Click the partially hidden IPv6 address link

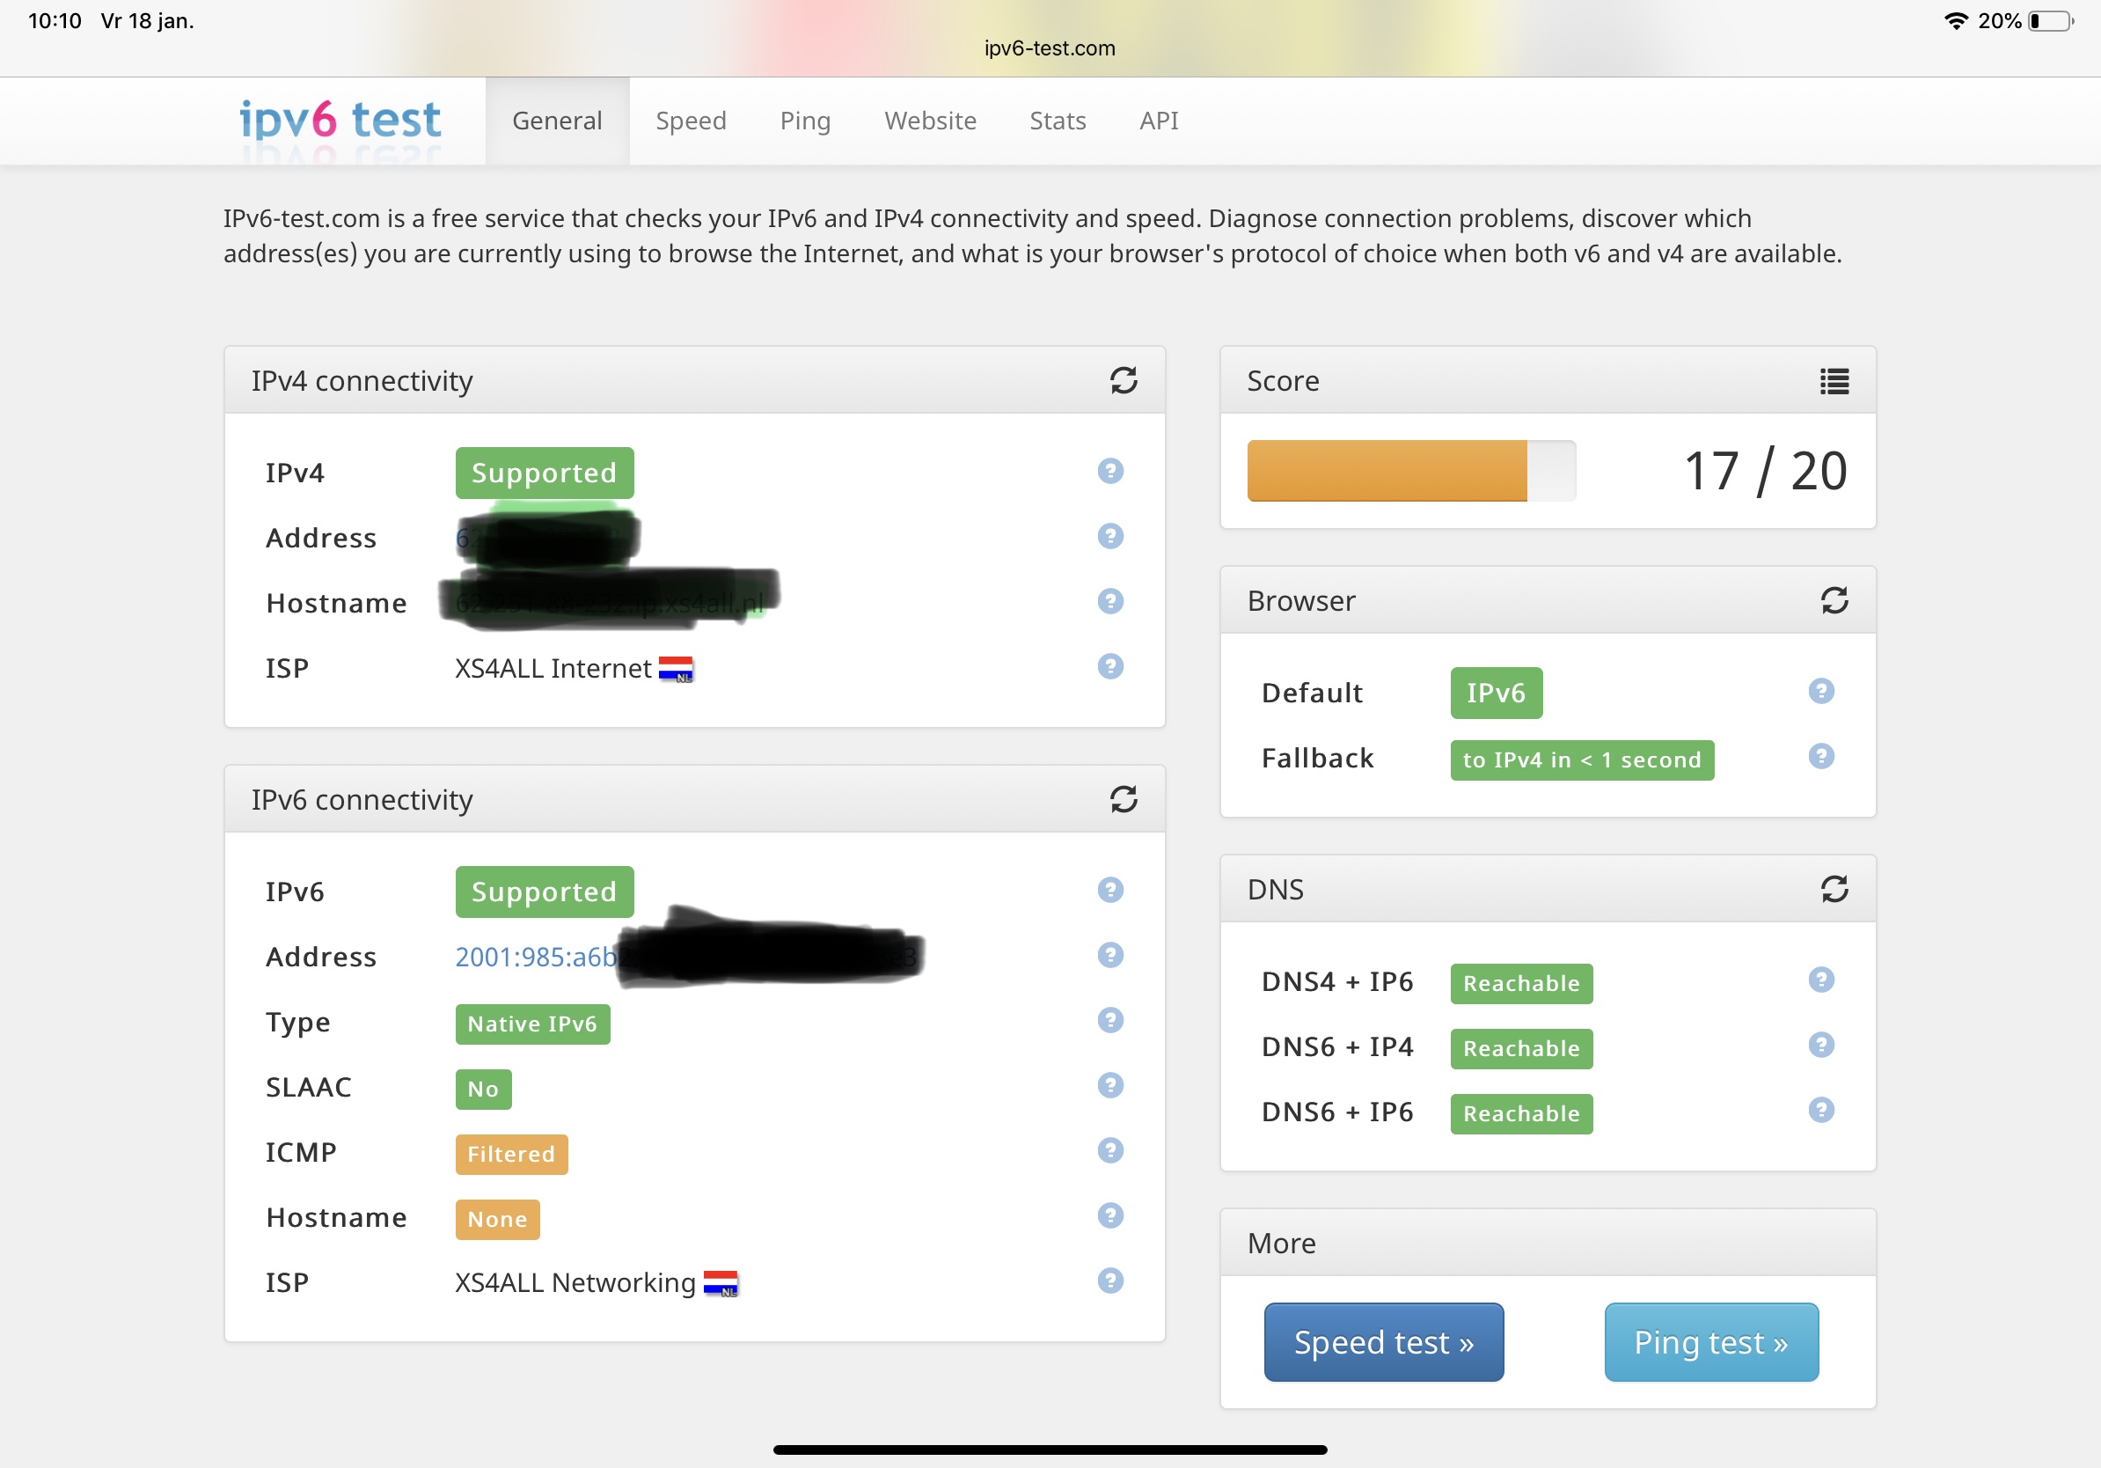[x=535, y=957]
